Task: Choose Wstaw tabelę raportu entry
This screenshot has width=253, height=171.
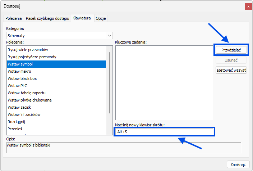Action: pyautogui.click(x=27, y=93)
